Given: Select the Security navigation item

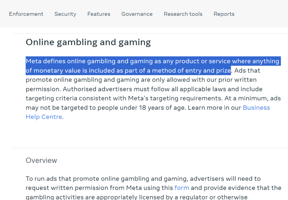Looking at the screenshot, I should [65, 14].
